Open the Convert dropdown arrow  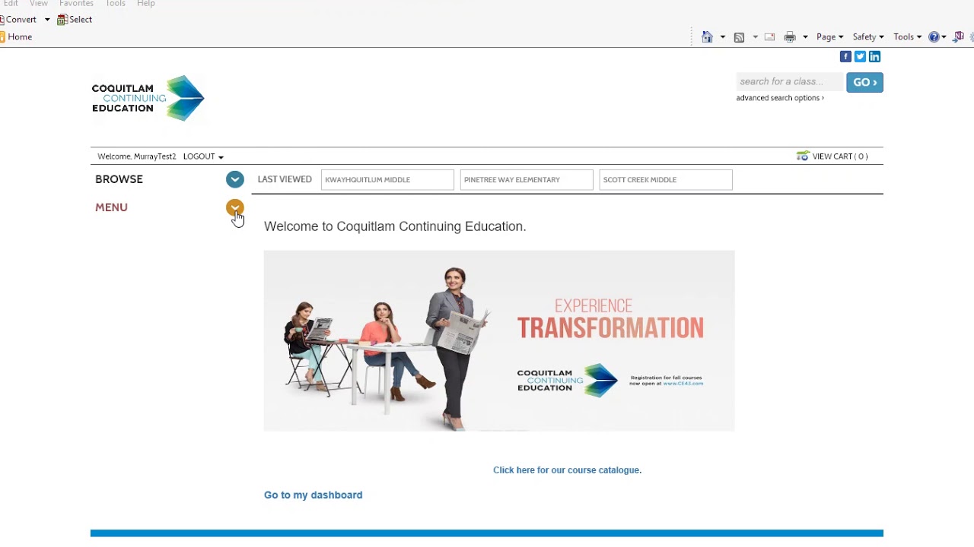(x=47, y=20)
